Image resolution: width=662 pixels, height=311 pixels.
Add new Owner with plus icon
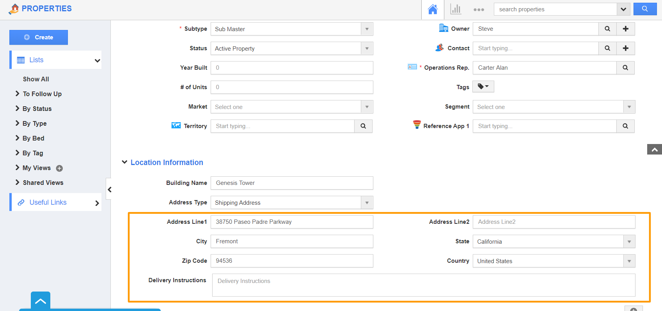click(x=626, y=29)
